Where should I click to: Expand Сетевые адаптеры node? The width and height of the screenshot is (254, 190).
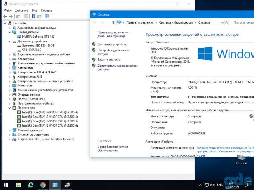[x=9, y=130]
